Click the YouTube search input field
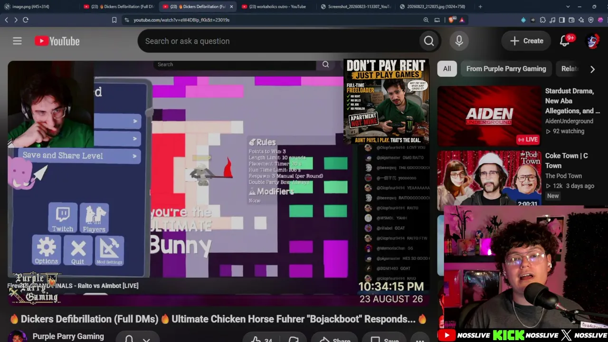The image size is (608, 342). coord(278,41)
